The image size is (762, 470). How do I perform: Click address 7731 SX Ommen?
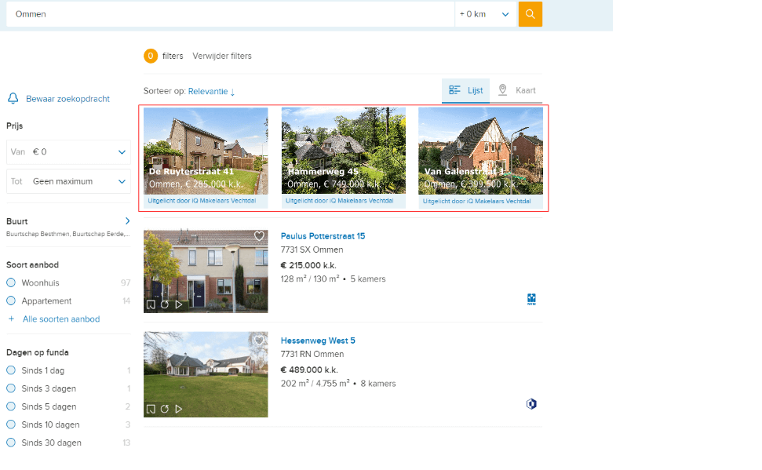312,250
